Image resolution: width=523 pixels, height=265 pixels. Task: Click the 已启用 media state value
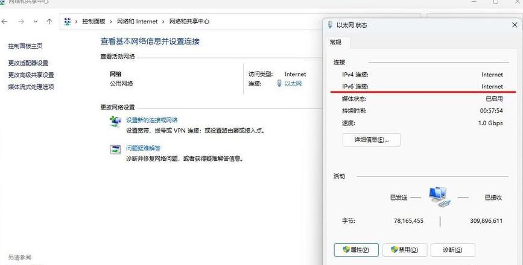[x=494, y=99]
